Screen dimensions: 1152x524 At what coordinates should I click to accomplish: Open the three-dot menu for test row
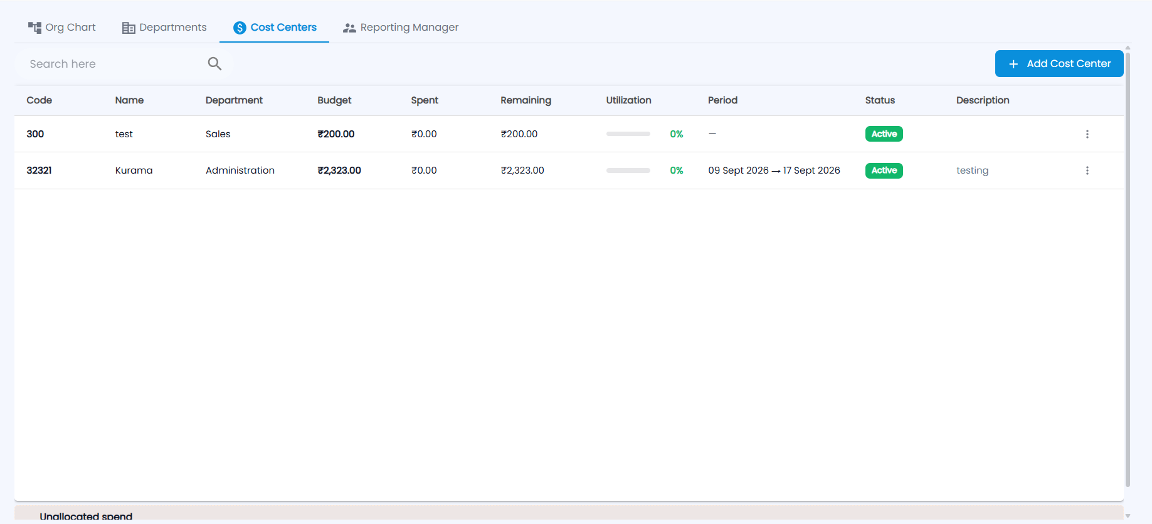click(x=1087, y=134)
